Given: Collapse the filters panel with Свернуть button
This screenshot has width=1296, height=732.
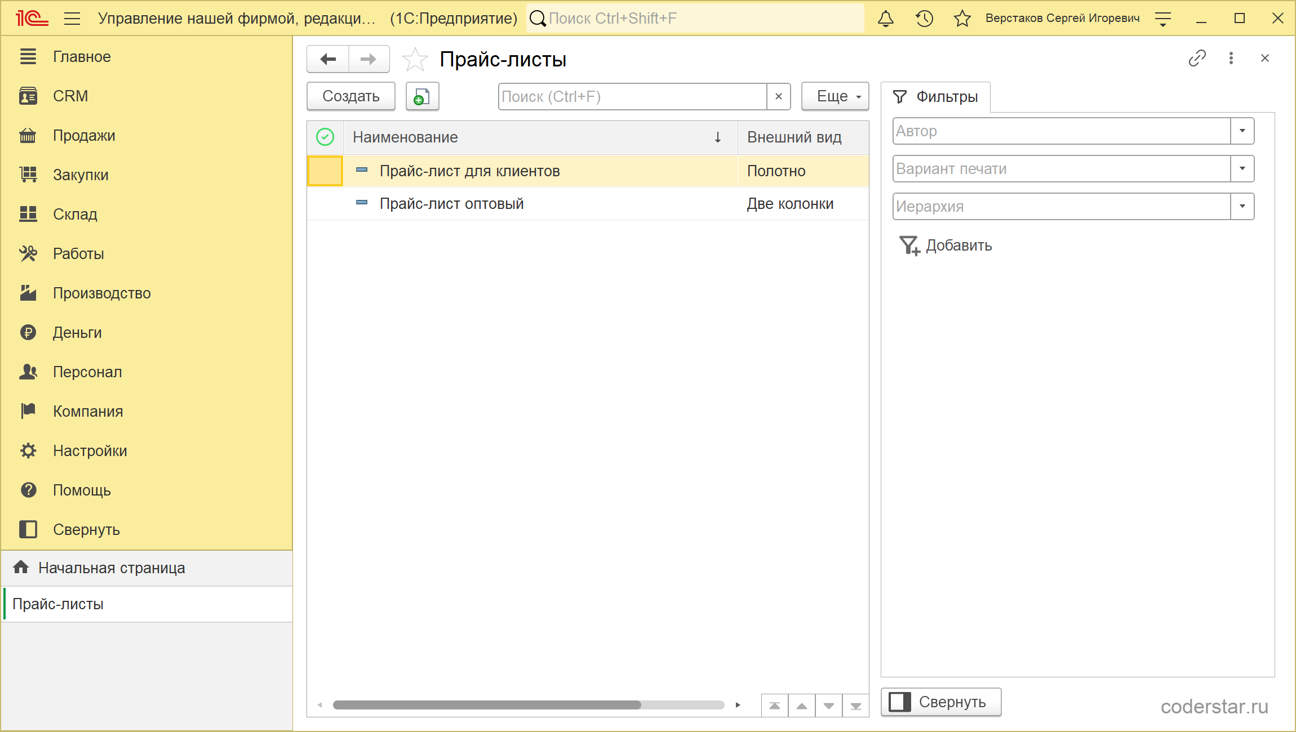Looking at the screenshot, I should coord(941,702).
